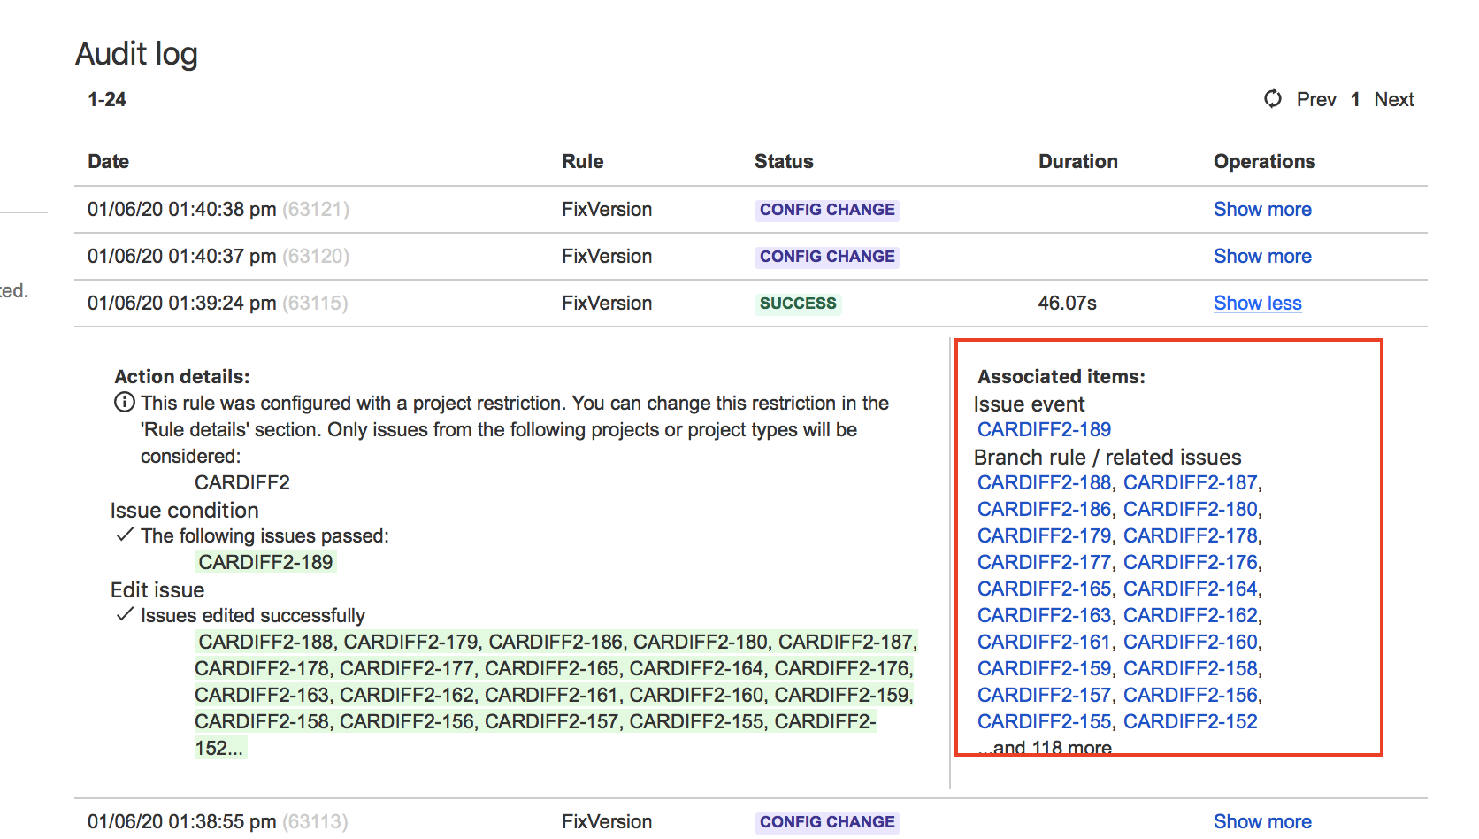Click the Prev pagination control
Image resolution: width=1479 pixels, height=839 pixels.
1316,99
